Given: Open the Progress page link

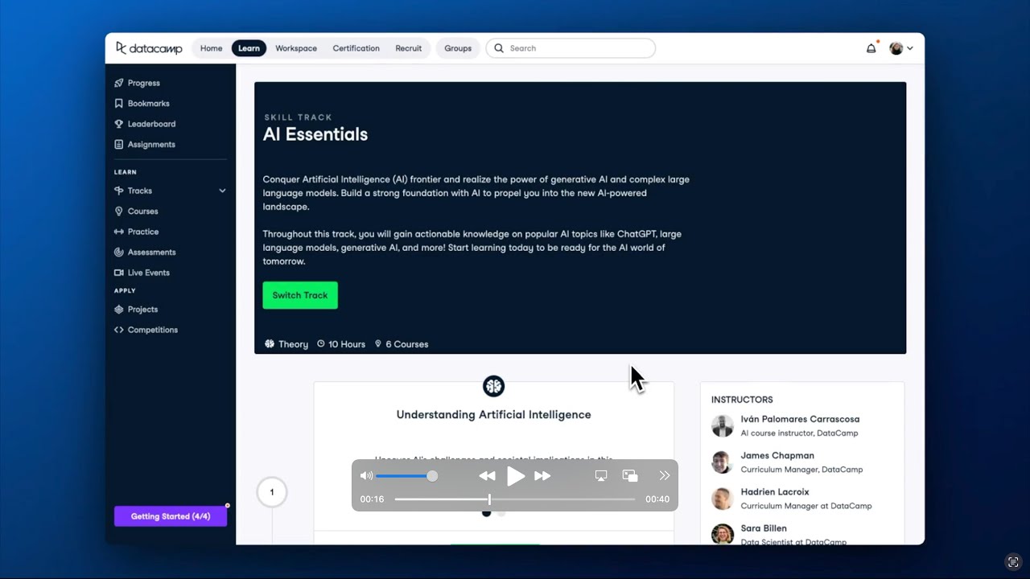Looking at the screenshot, I should click(144, 83).
